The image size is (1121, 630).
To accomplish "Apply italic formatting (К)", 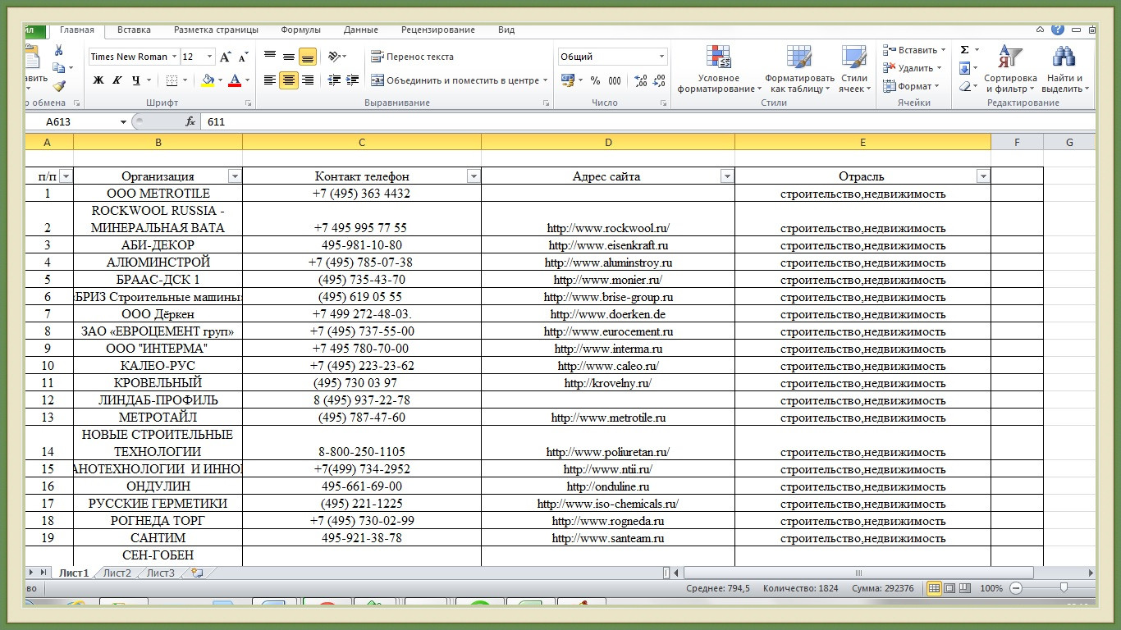I will [x=117, y=80].
